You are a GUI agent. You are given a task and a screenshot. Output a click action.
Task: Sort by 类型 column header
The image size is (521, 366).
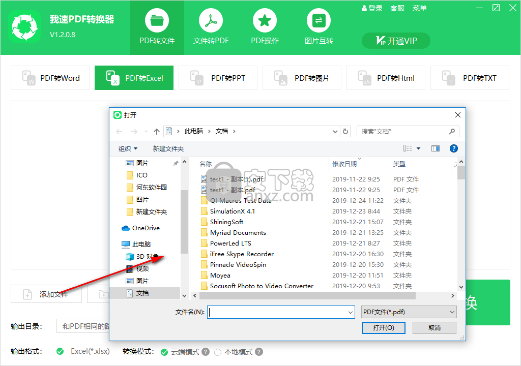point(399,164)
